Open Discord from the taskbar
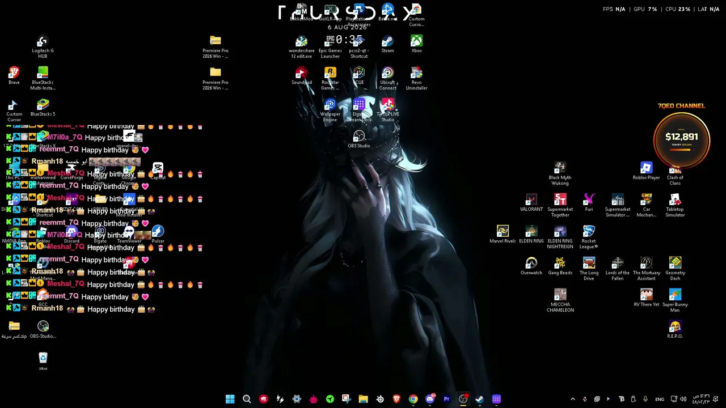The image size is (726, 408). (430, 399)
